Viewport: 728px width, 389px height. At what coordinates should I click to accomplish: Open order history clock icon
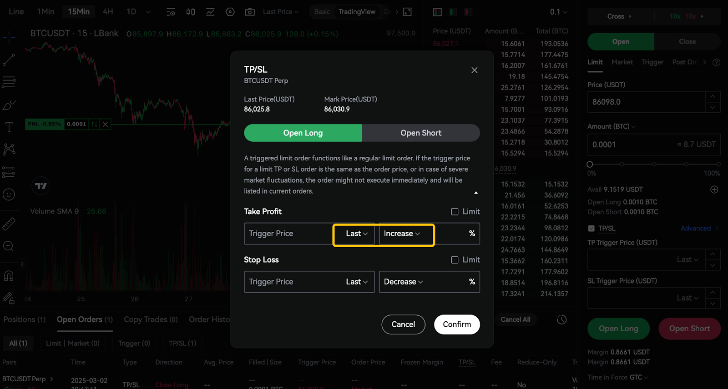pos(562,319)
